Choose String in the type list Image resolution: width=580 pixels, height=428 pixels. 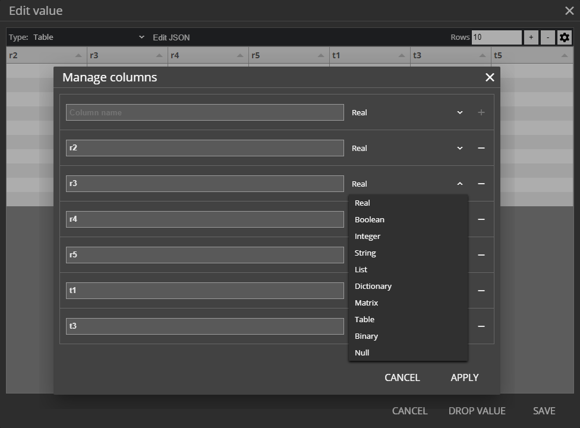click(365, 253)
